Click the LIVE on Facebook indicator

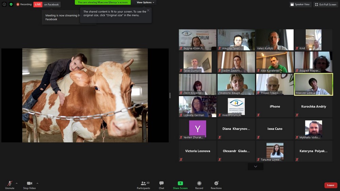[47, 4]
